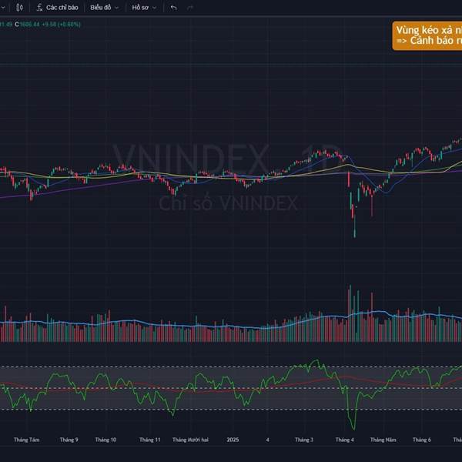This screenshot has height=462, width=462.
Task: Click the fx indicators icon
Action: pos(39,8)
